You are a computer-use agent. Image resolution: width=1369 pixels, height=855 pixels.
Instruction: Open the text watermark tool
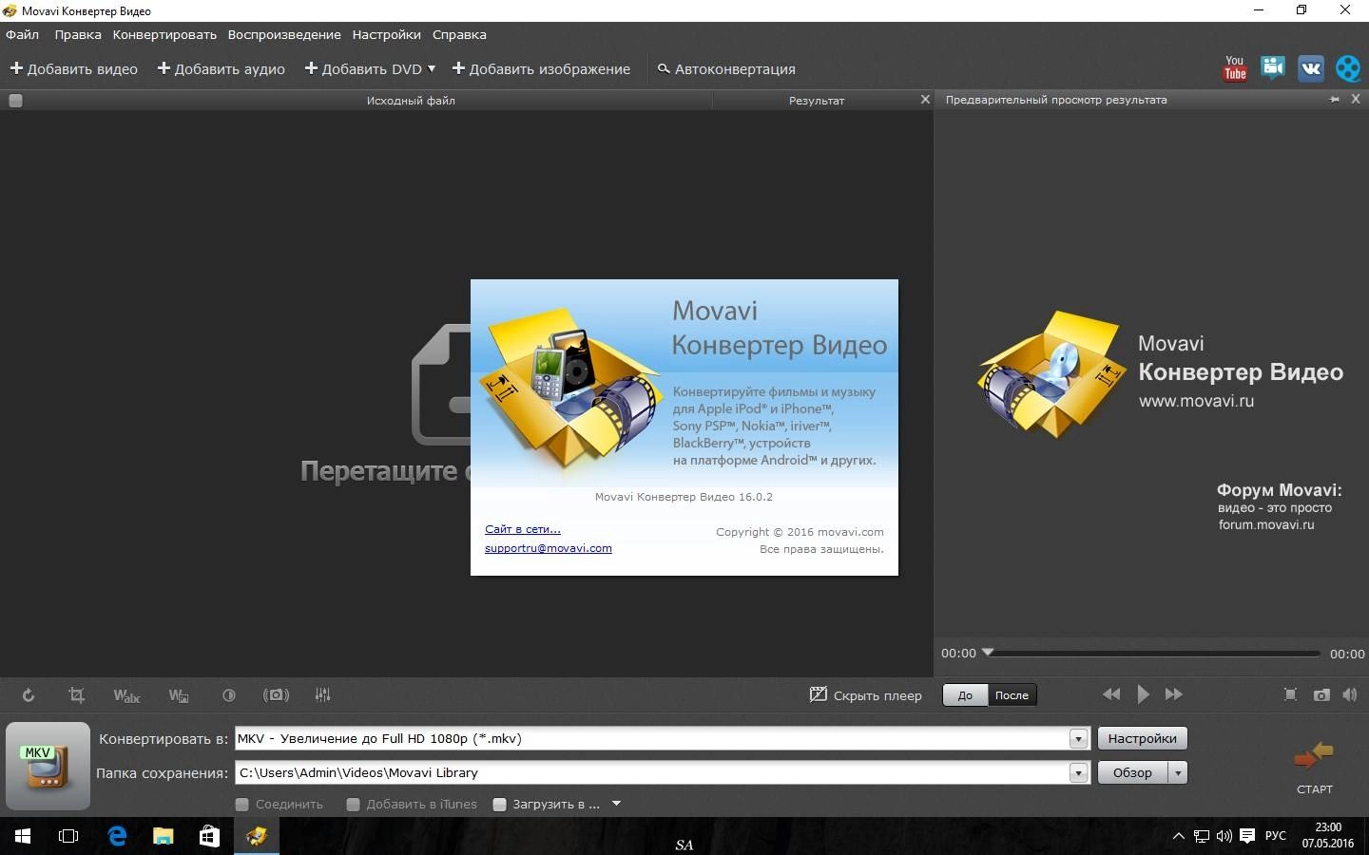(x=126, y=695)
